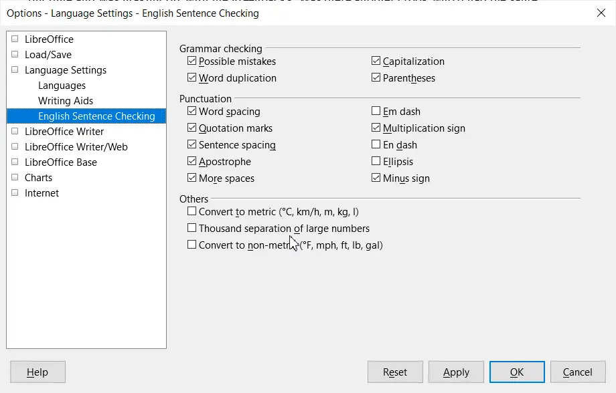Uncheck the Capitalization option

(377, 61)
